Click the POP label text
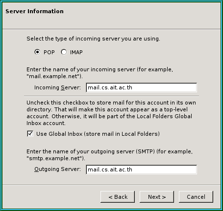This screenshot has height=211, width=223. click(49, 52)
